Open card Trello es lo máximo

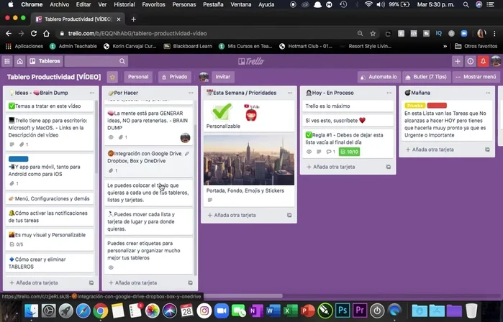[348, 106]
